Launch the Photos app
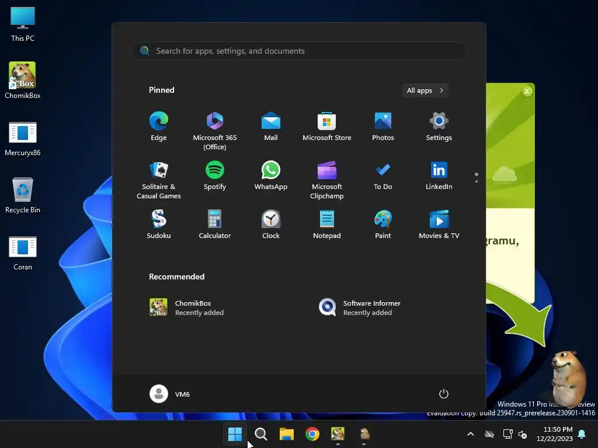 [383, 127]
